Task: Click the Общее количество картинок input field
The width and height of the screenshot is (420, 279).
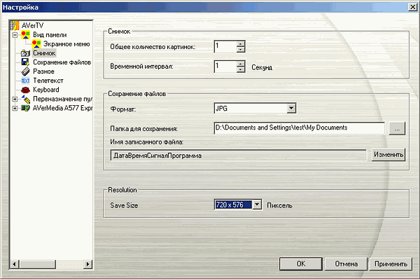Action: (225, 46)
